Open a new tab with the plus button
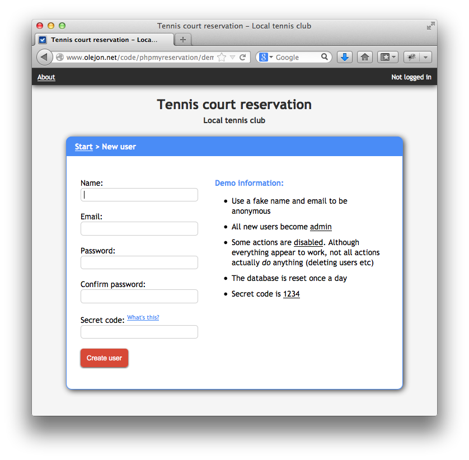This screenshot has width=469, height=460. 182,40
